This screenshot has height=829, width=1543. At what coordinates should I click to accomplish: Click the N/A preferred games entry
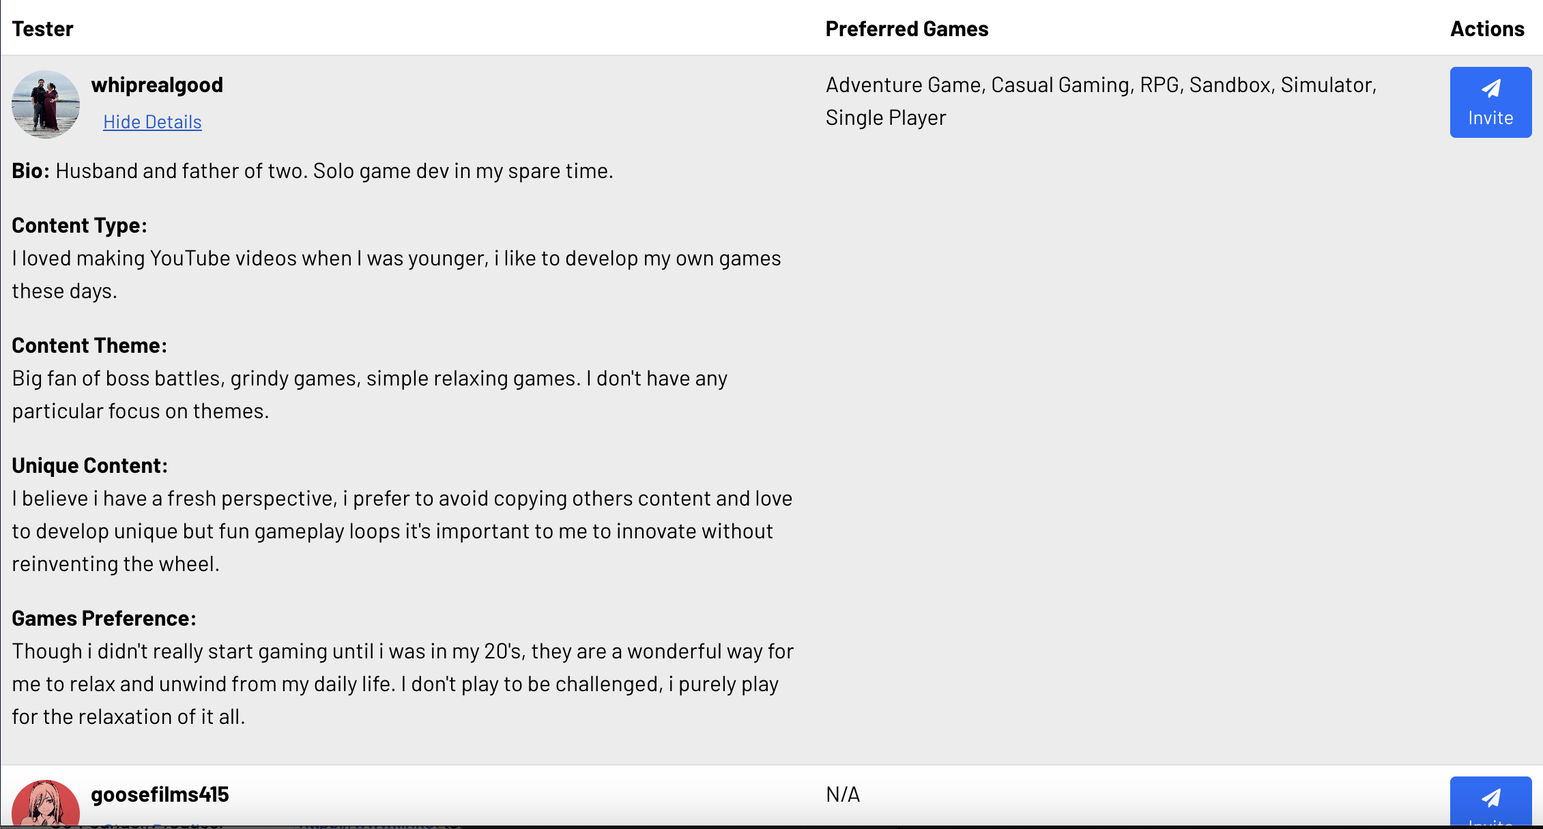(843, 795)
